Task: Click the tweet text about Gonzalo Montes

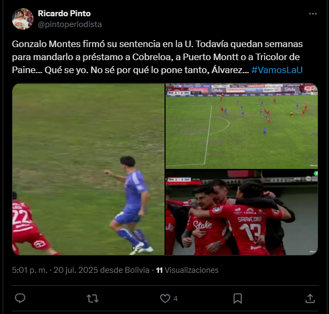Action: point(157,57)
